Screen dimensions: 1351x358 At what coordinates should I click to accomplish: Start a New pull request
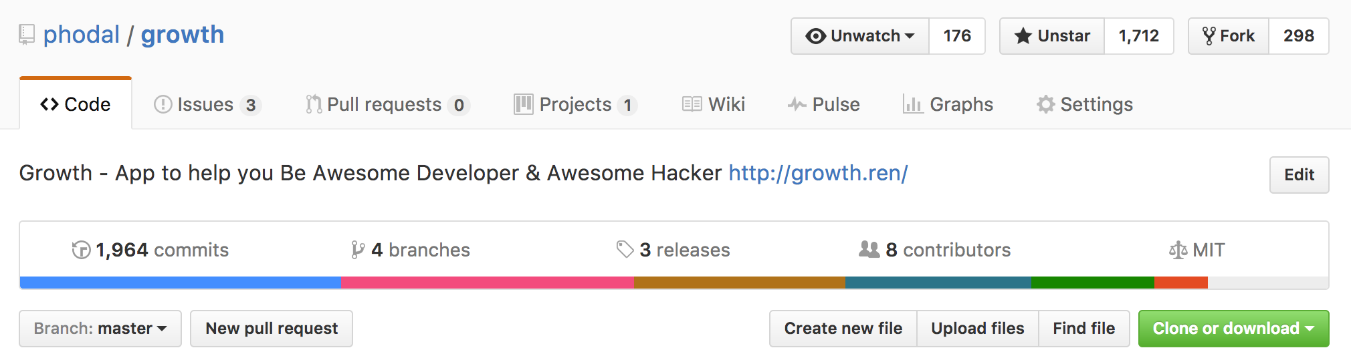coord(272,329)
